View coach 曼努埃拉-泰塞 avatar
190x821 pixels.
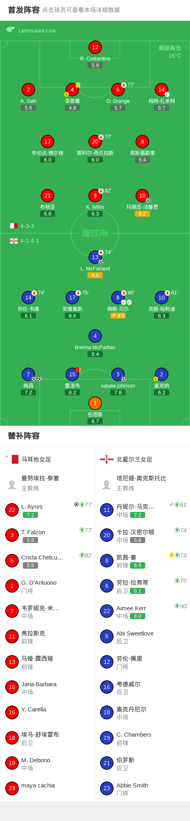click(x=12, y=485)
